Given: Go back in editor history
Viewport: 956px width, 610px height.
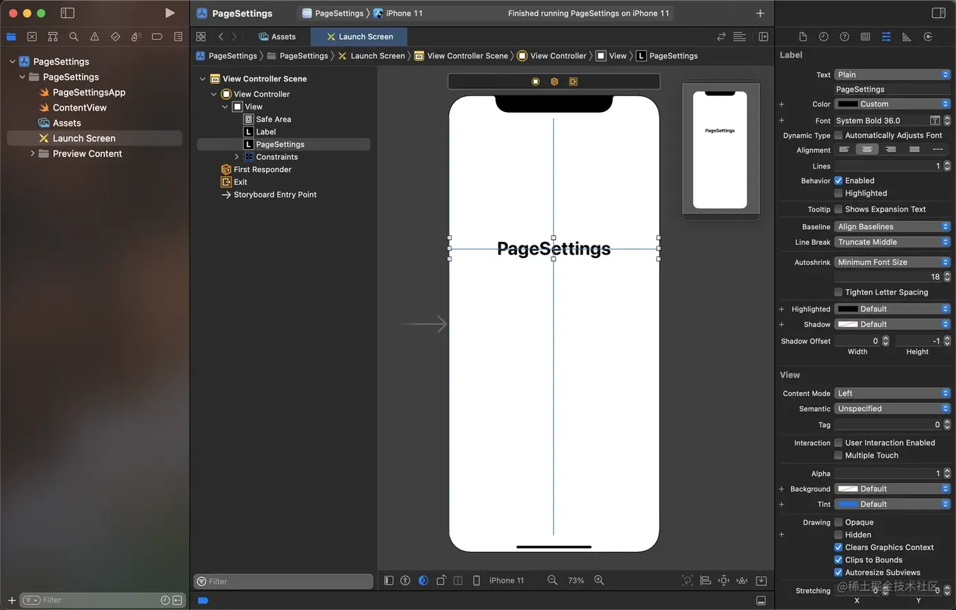Looking at the screenshot, I should coord(221,37).
